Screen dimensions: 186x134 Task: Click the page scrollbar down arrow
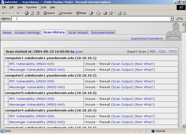(x=183, y=126)
